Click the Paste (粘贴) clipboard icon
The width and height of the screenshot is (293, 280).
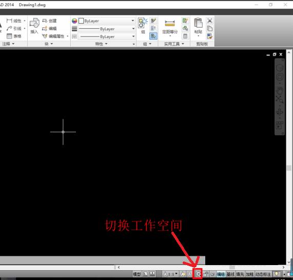[x=198, y=23]
